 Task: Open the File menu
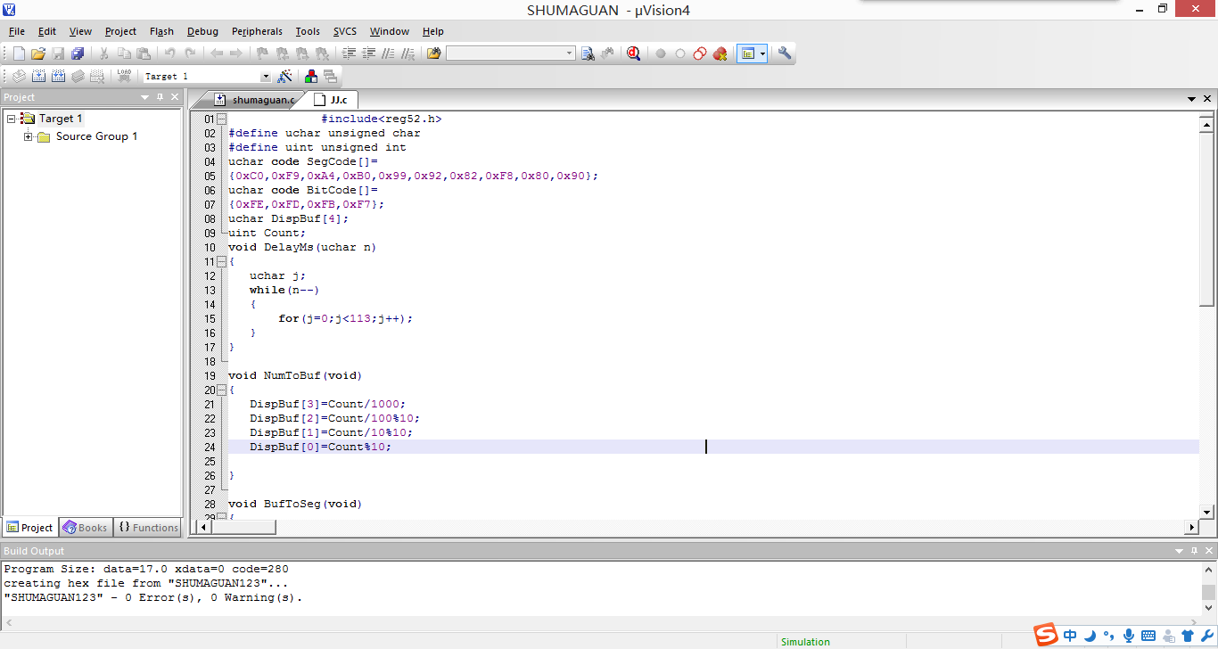(x=17, y=31)
